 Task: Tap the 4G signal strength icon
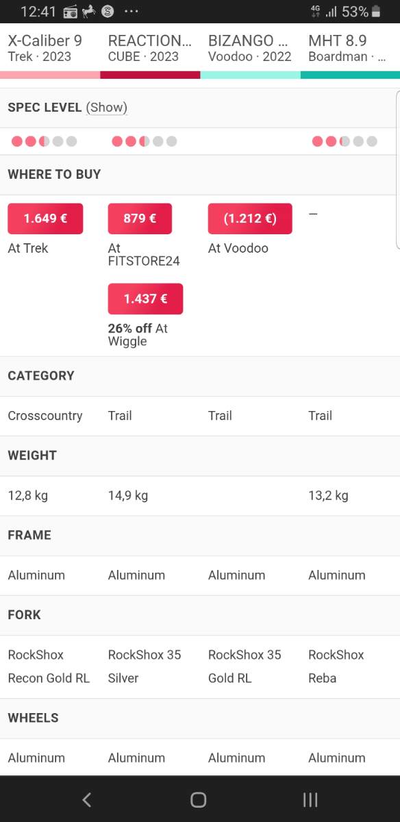click(x=324, y=11)
